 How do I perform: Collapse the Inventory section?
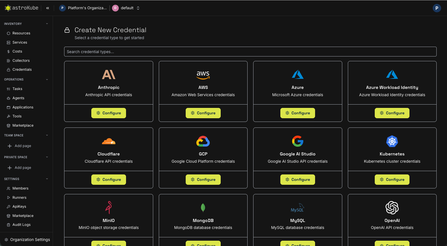pyautogui.click(x=47, y=24)
